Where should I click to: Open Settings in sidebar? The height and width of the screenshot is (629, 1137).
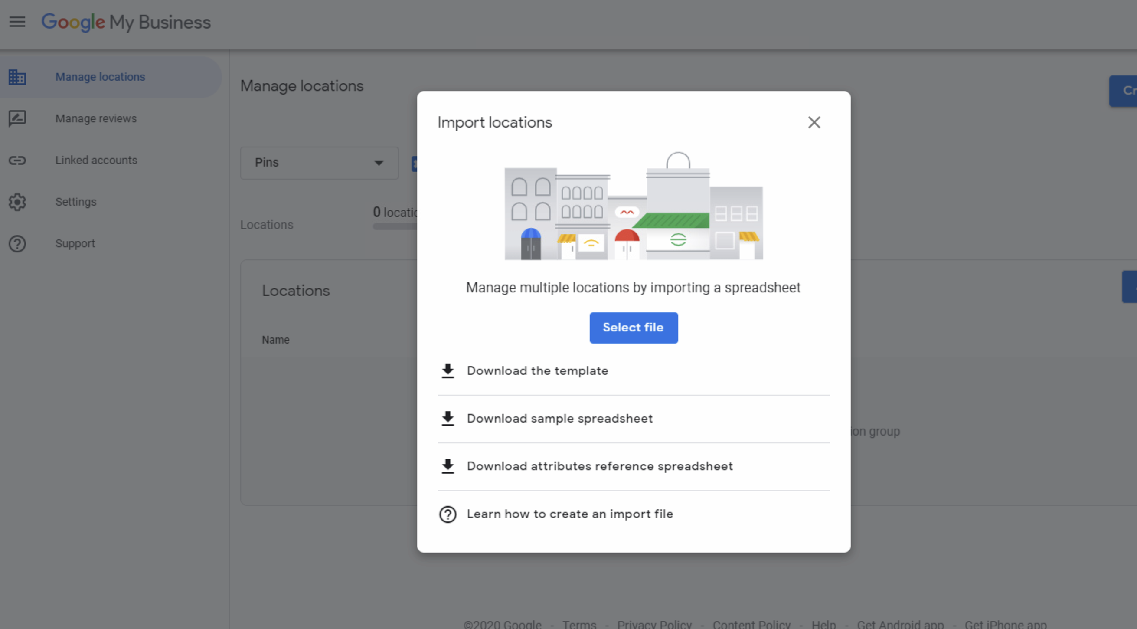[110, 202]
